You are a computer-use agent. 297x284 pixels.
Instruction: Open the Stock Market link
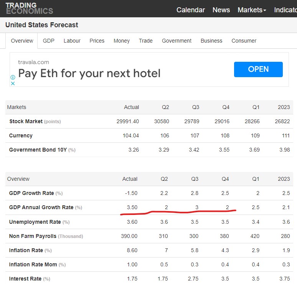26,121
